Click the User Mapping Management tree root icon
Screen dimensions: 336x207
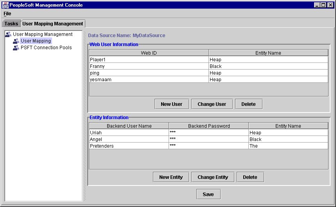(x=8, y=34)
